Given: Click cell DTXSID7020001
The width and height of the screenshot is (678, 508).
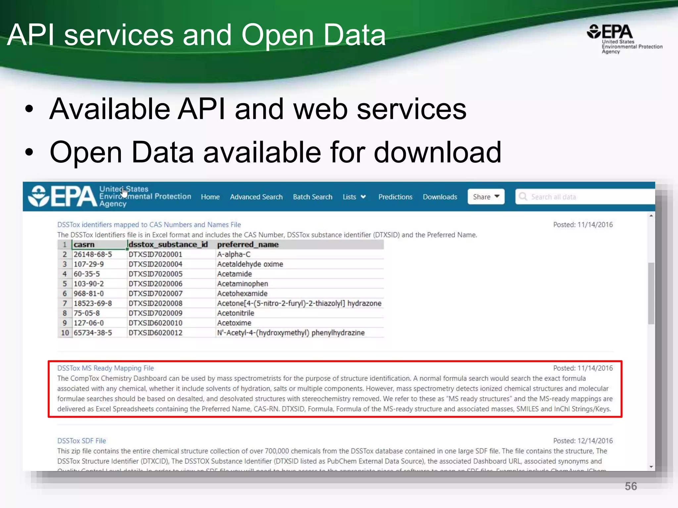Looking at the screenshot, I should tap(171, 254).
